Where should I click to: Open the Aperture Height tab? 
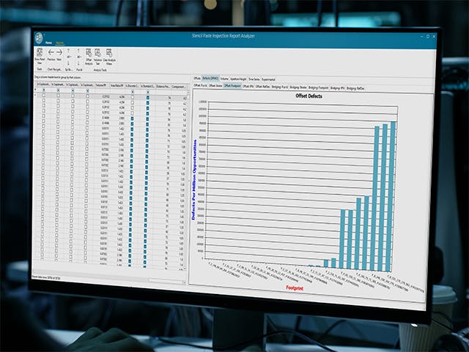pyautogui.click(x=238, y=79)
